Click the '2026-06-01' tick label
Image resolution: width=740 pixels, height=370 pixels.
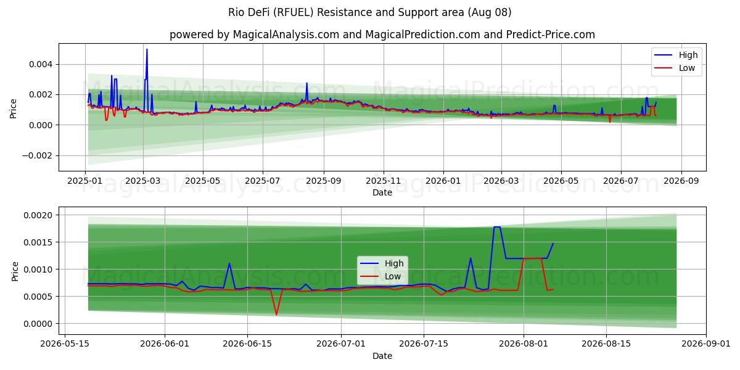[165, 344]
